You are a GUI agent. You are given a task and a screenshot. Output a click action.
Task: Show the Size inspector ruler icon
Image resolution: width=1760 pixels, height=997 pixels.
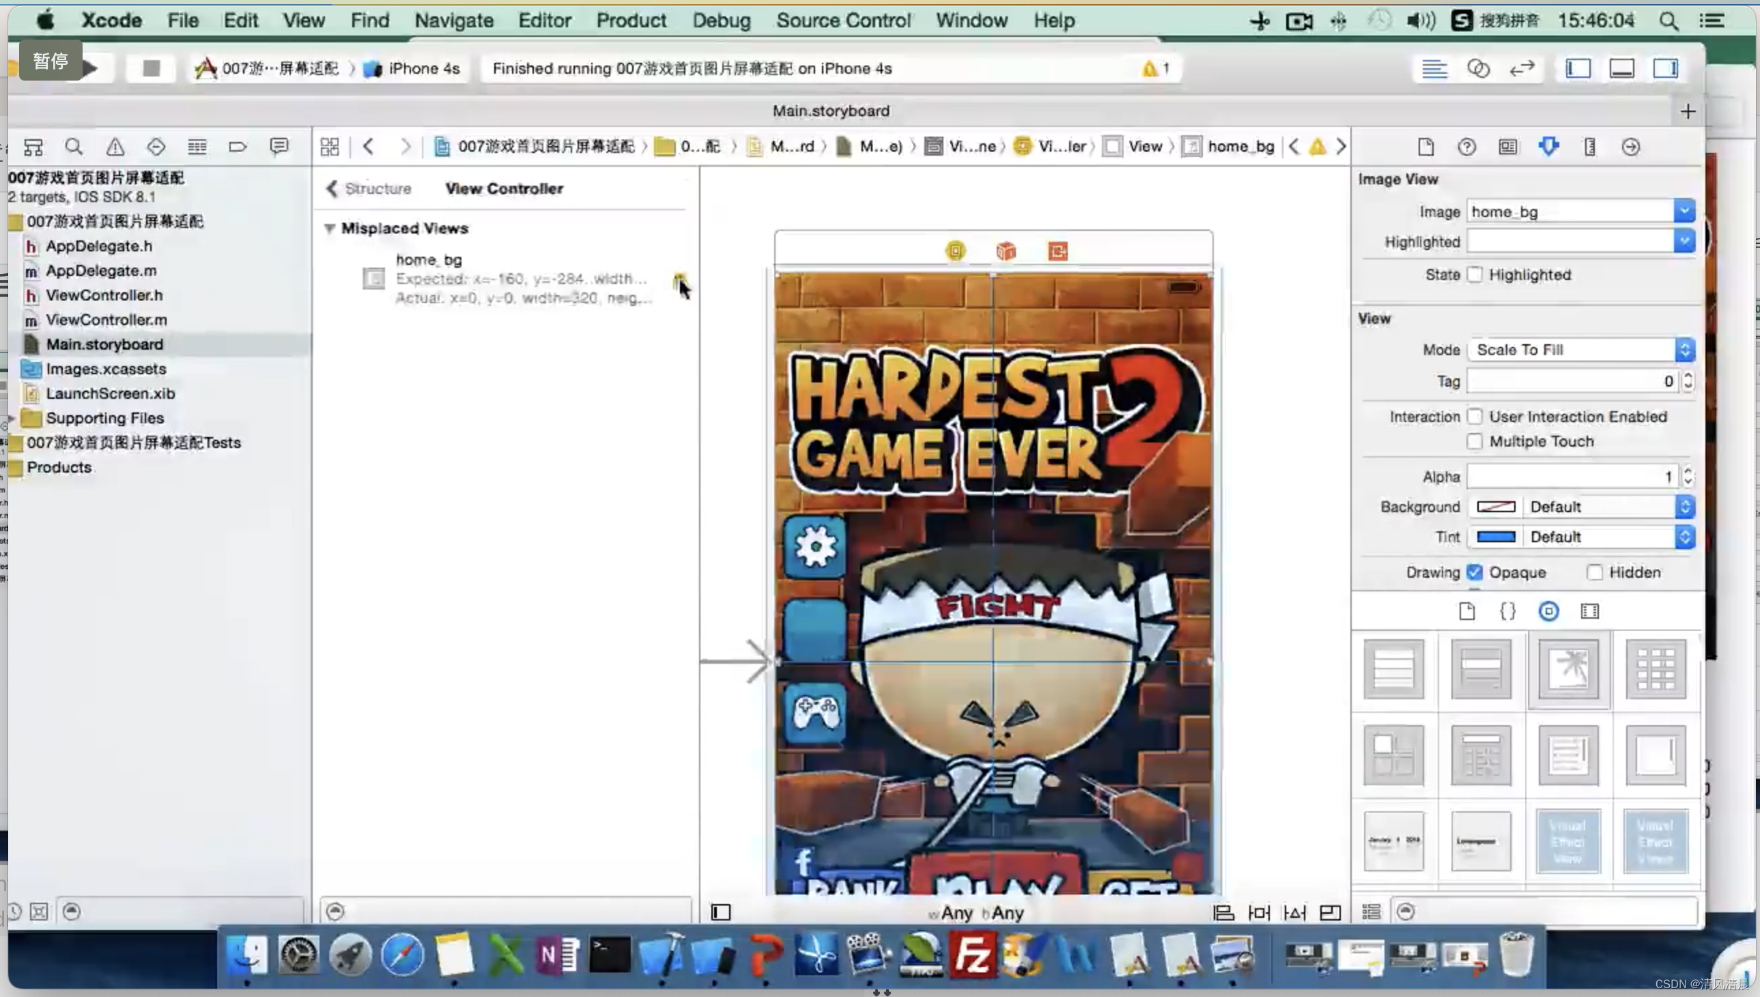pos(1589,147)
